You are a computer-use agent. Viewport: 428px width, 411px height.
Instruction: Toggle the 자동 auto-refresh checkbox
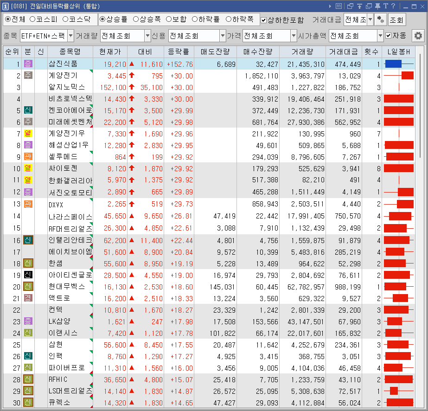coord(389,36)
